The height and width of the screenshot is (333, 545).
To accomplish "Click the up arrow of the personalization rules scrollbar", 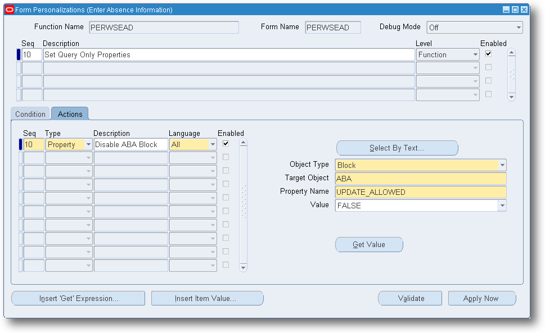I will (x=511, y=53).
